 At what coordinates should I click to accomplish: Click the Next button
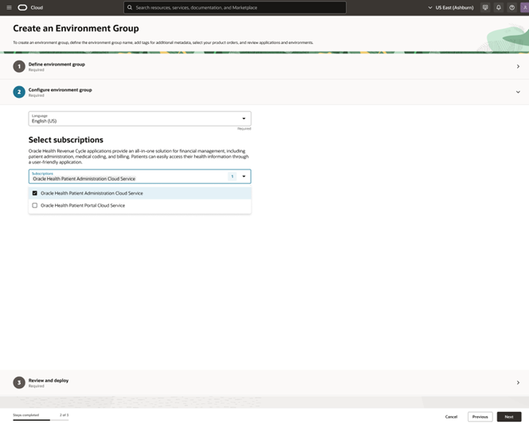(509, 417)
